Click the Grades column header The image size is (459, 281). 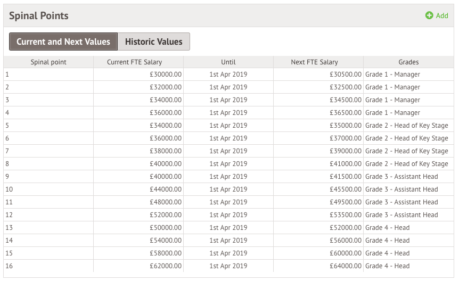point(408,62)
